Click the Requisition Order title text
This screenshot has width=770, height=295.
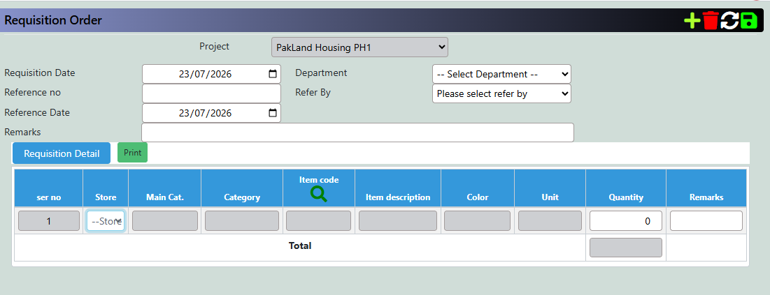[53, 21]
